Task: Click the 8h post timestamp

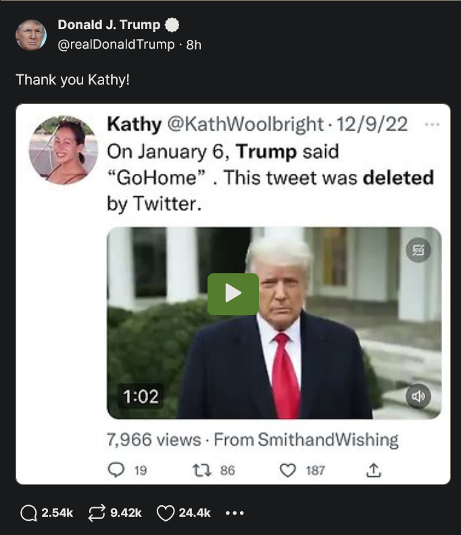Action: [193, 45]
